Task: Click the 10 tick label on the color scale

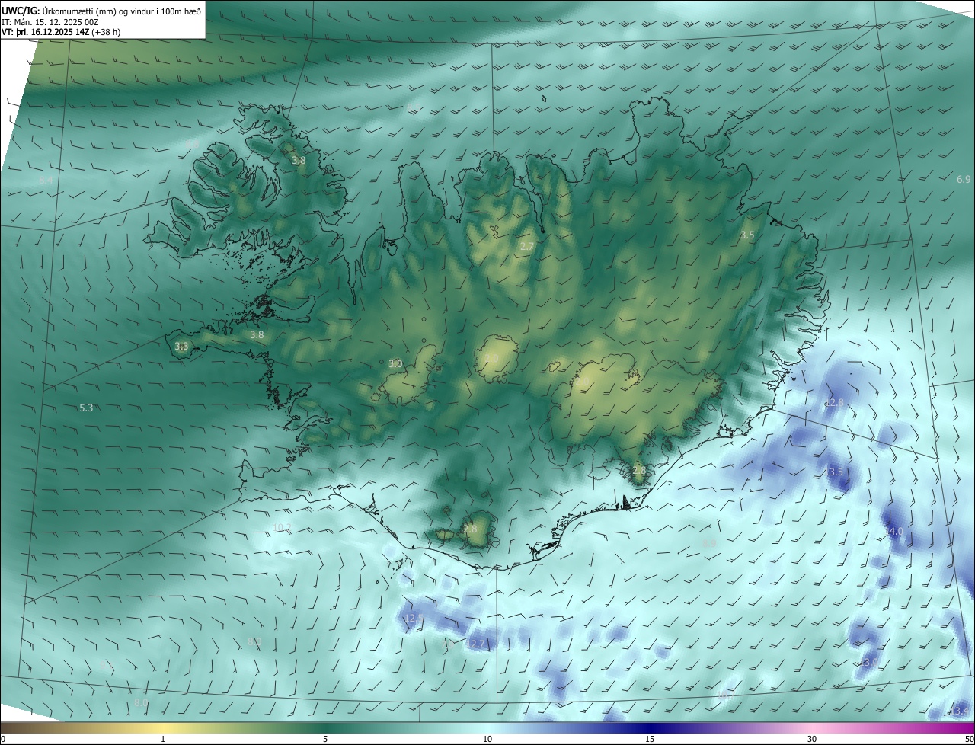Action: tap(487, 739)
